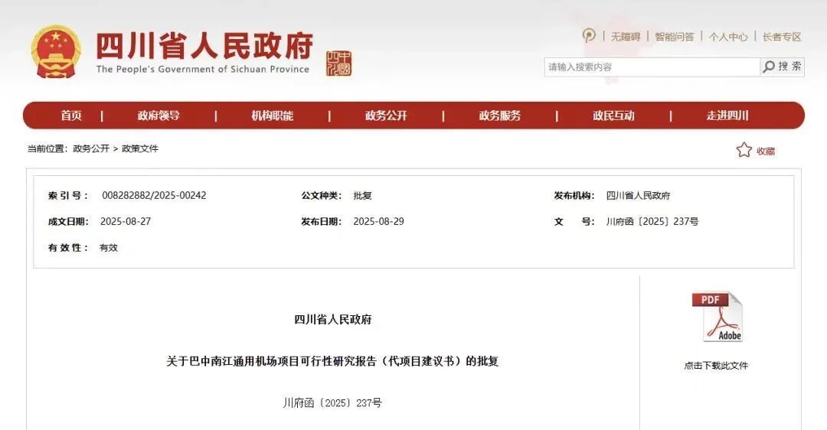Click the magnifier search icon
The image size is (827, 430).
click(x=769, y=67)
